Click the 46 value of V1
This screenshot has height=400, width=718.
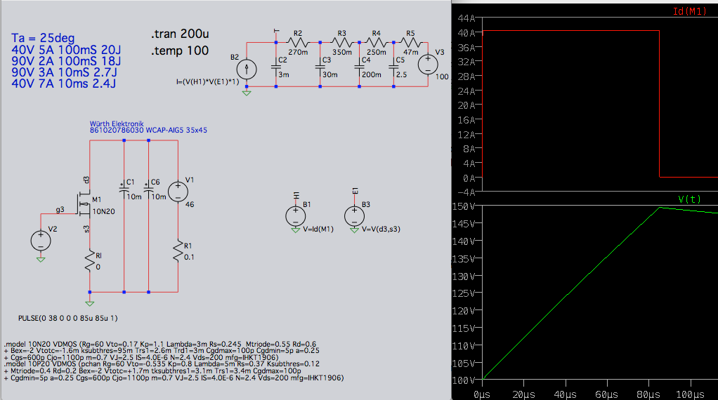pyautogui.click(x=190, y=205)
